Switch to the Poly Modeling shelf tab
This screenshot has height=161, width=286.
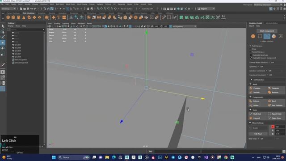click(x=29, y=13)
